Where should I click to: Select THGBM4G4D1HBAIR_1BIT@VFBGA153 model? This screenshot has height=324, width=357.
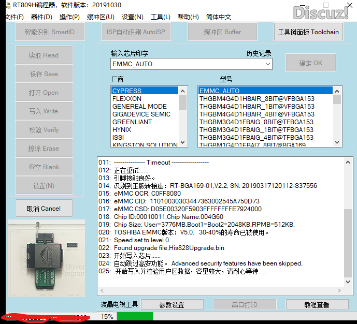coord(265,107)
